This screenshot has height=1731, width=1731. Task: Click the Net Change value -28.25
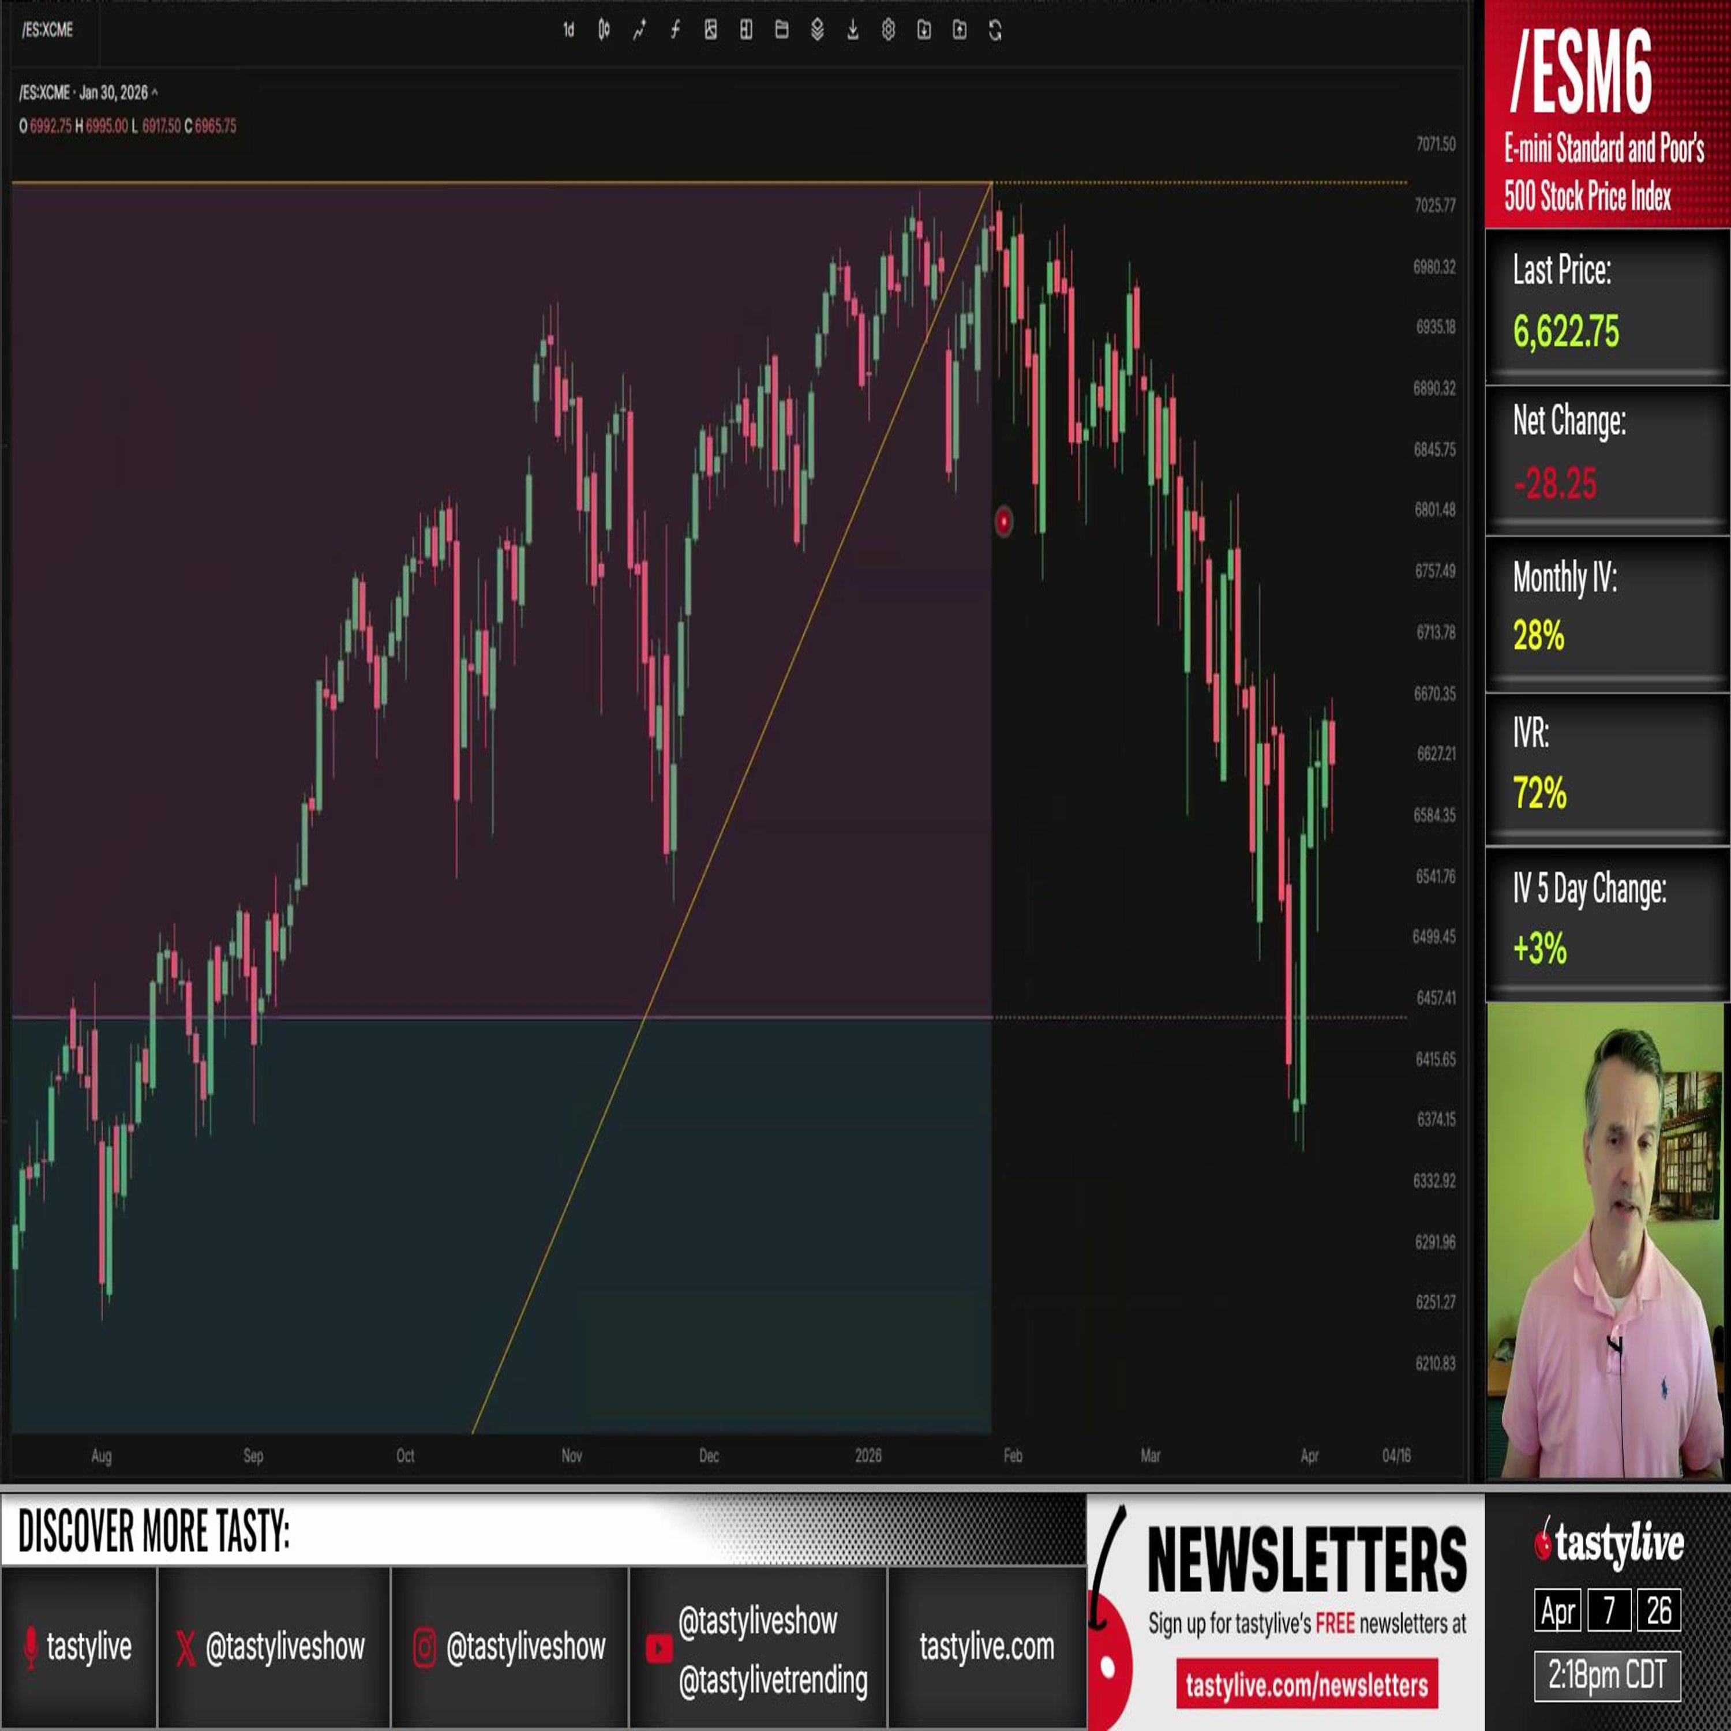(x=1554, y=484)
